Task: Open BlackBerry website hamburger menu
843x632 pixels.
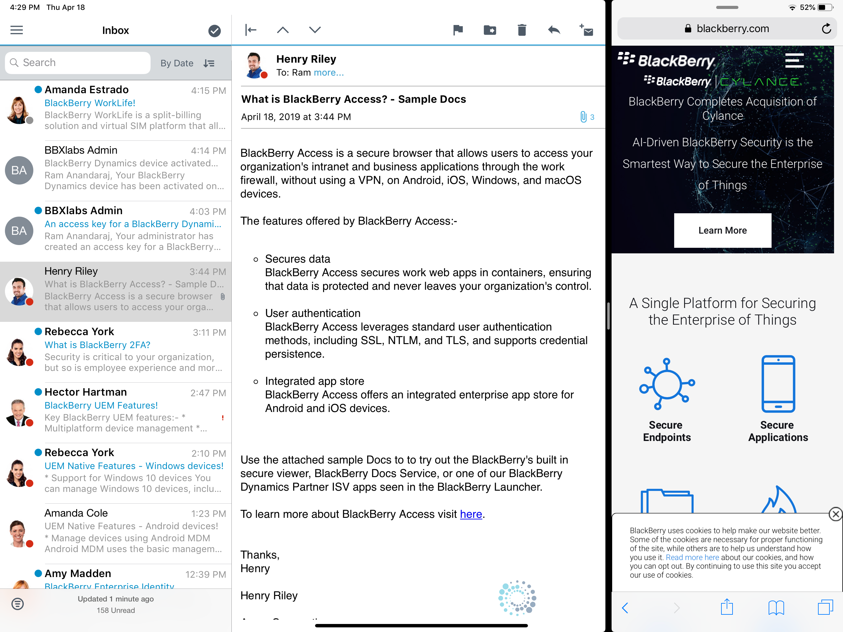Action: pyautogui.click(x=794, y=60)
